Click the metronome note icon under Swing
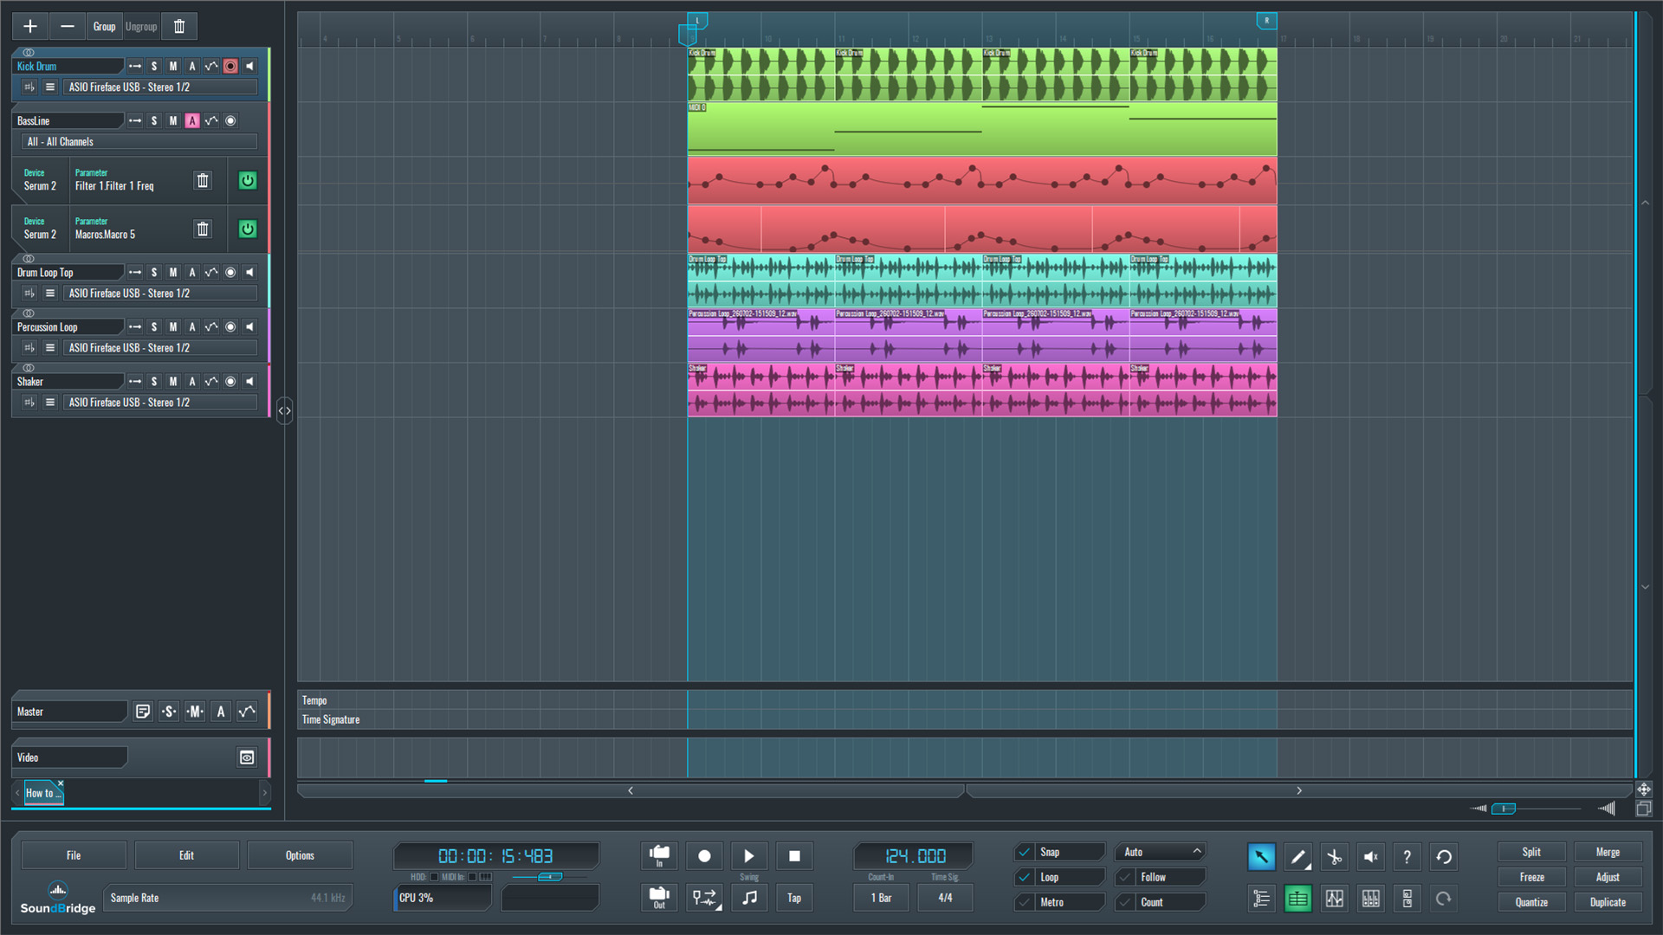The width and height of the screenshot is (1663, 935). (x=749, y=898)
